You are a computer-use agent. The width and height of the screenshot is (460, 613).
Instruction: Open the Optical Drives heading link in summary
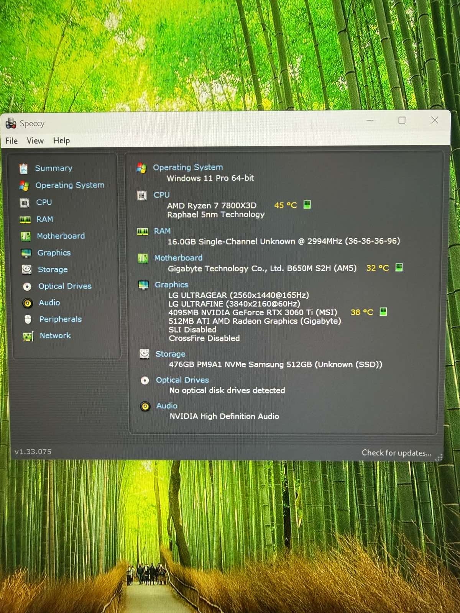pyautogui.click(x=182, y=380)
